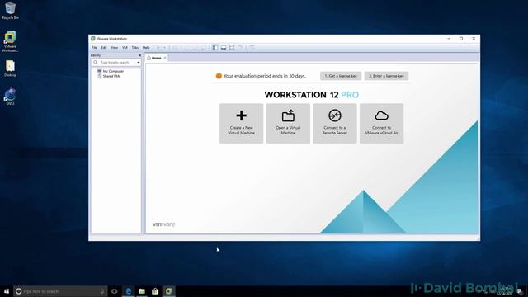Toggle the show/hide library toolbar icon
The height and width of the screenshot is (297, 528).
point(214,48)
